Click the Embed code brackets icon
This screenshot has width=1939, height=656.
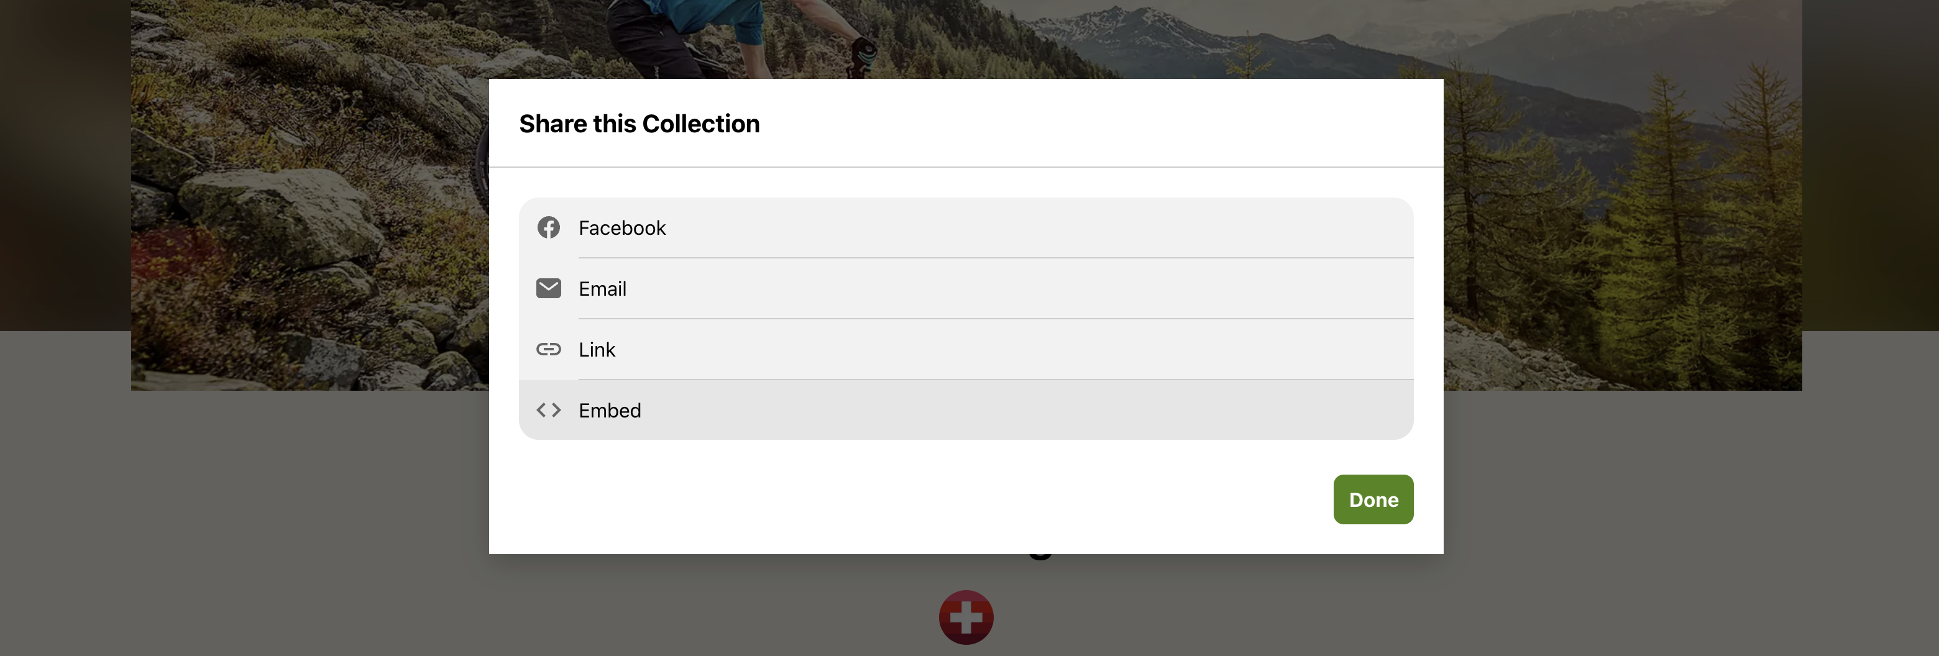tap(548, 410)
